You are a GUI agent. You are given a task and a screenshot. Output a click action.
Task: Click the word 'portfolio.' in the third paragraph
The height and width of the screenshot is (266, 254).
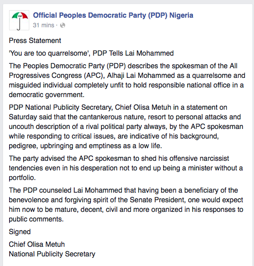click(x=22, y=178)
